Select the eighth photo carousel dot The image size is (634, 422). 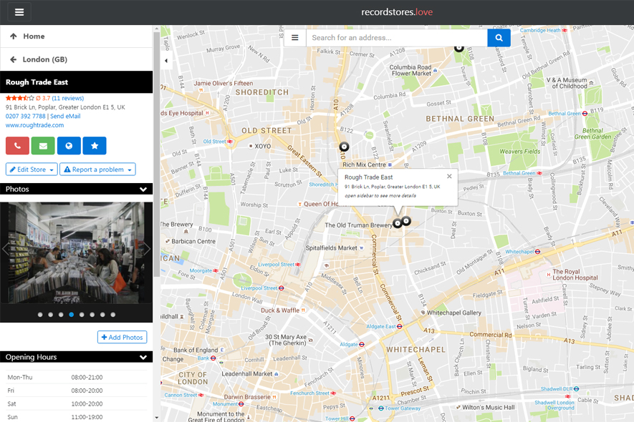tap(112, 315)
